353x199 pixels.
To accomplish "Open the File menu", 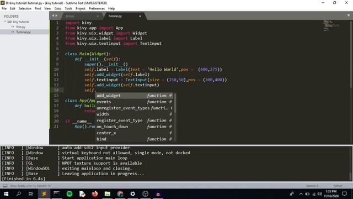I will 4,9.
